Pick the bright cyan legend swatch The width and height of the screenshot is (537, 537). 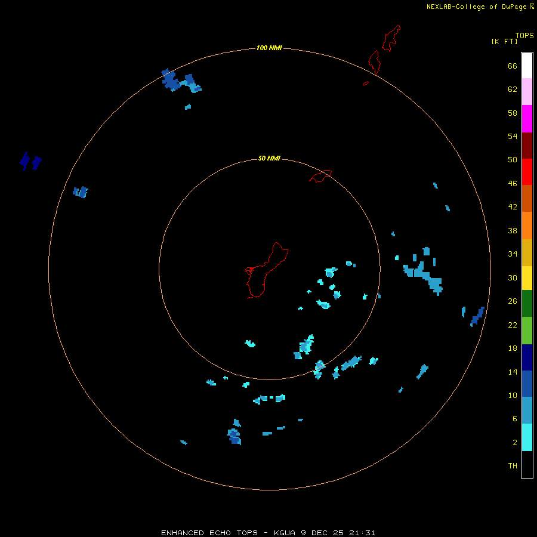tap(527, 437)
